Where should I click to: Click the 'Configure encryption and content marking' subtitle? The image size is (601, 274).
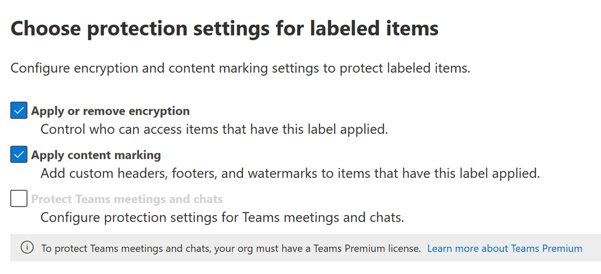tap(240, 68)
